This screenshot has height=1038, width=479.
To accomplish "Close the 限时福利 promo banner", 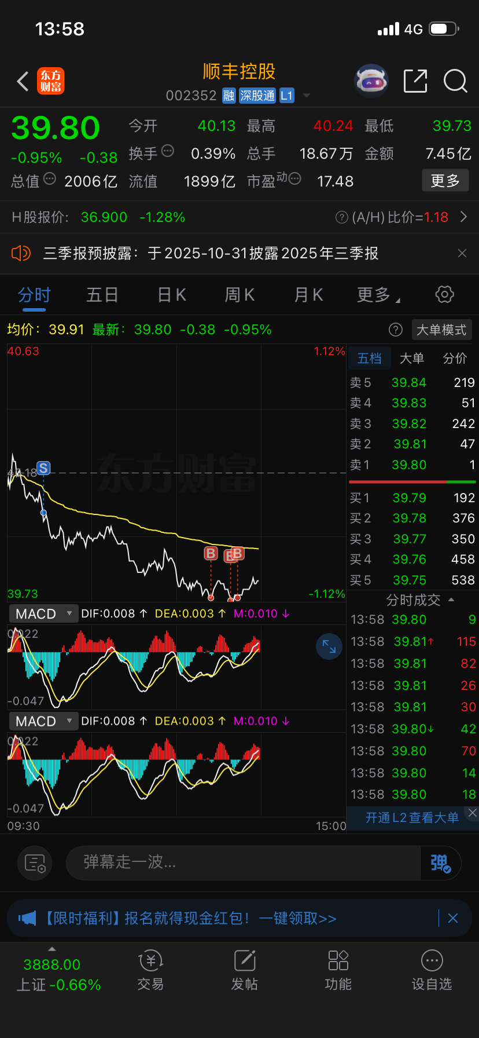I will [x=453, y=918].
